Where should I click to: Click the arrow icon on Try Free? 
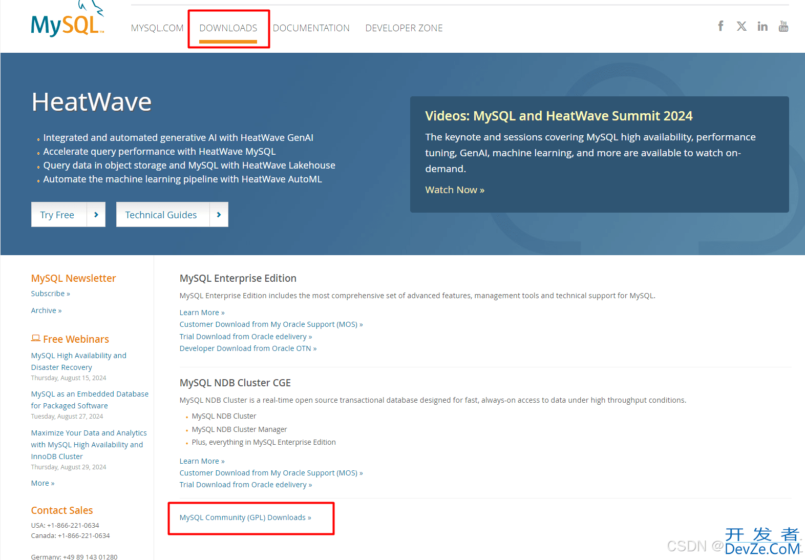click(x=96, y=215)
